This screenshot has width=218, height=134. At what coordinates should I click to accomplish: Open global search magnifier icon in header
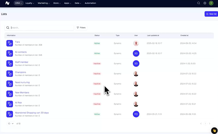click(x=199, y=3)
